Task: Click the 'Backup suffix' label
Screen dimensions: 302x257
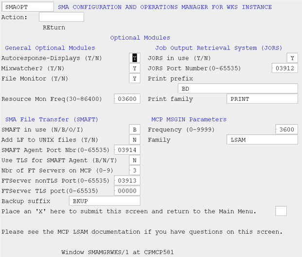Action: pos(26,201)
